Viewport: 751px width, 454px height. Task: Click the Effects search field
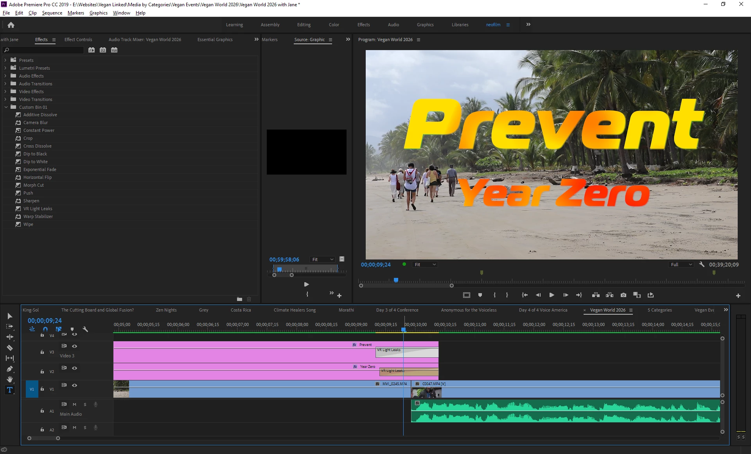[x=45, y=50]
